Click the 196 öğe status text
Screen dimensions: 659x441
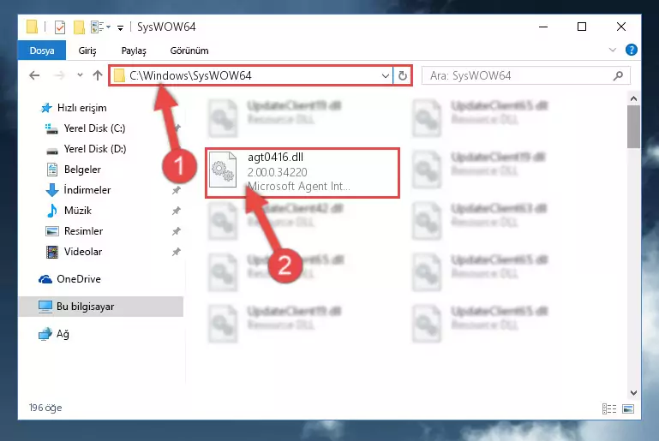[x=45, y=408]
